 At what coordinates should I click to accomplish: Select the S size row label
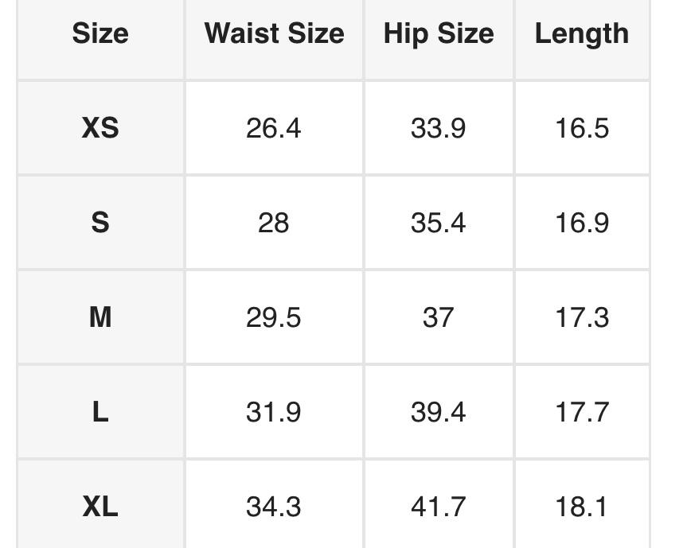(100, 222)
